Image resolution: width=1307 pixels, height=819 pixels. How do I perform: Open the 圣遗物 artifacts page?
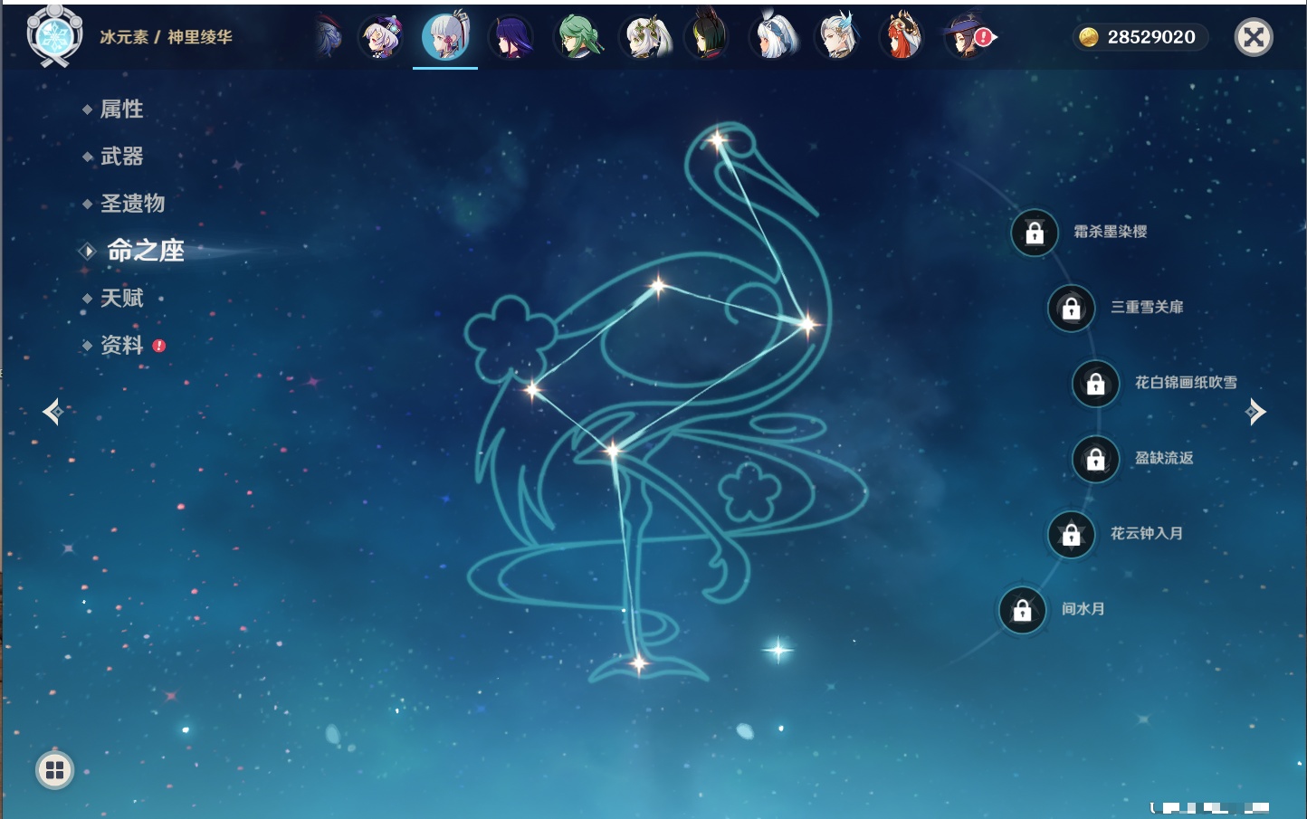click(x=132, y=204)
